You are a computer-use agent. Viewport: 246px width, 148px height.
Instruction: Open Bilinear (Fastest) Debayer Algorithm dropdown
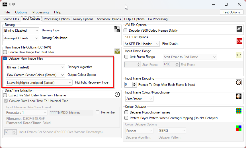click(36, 67)
